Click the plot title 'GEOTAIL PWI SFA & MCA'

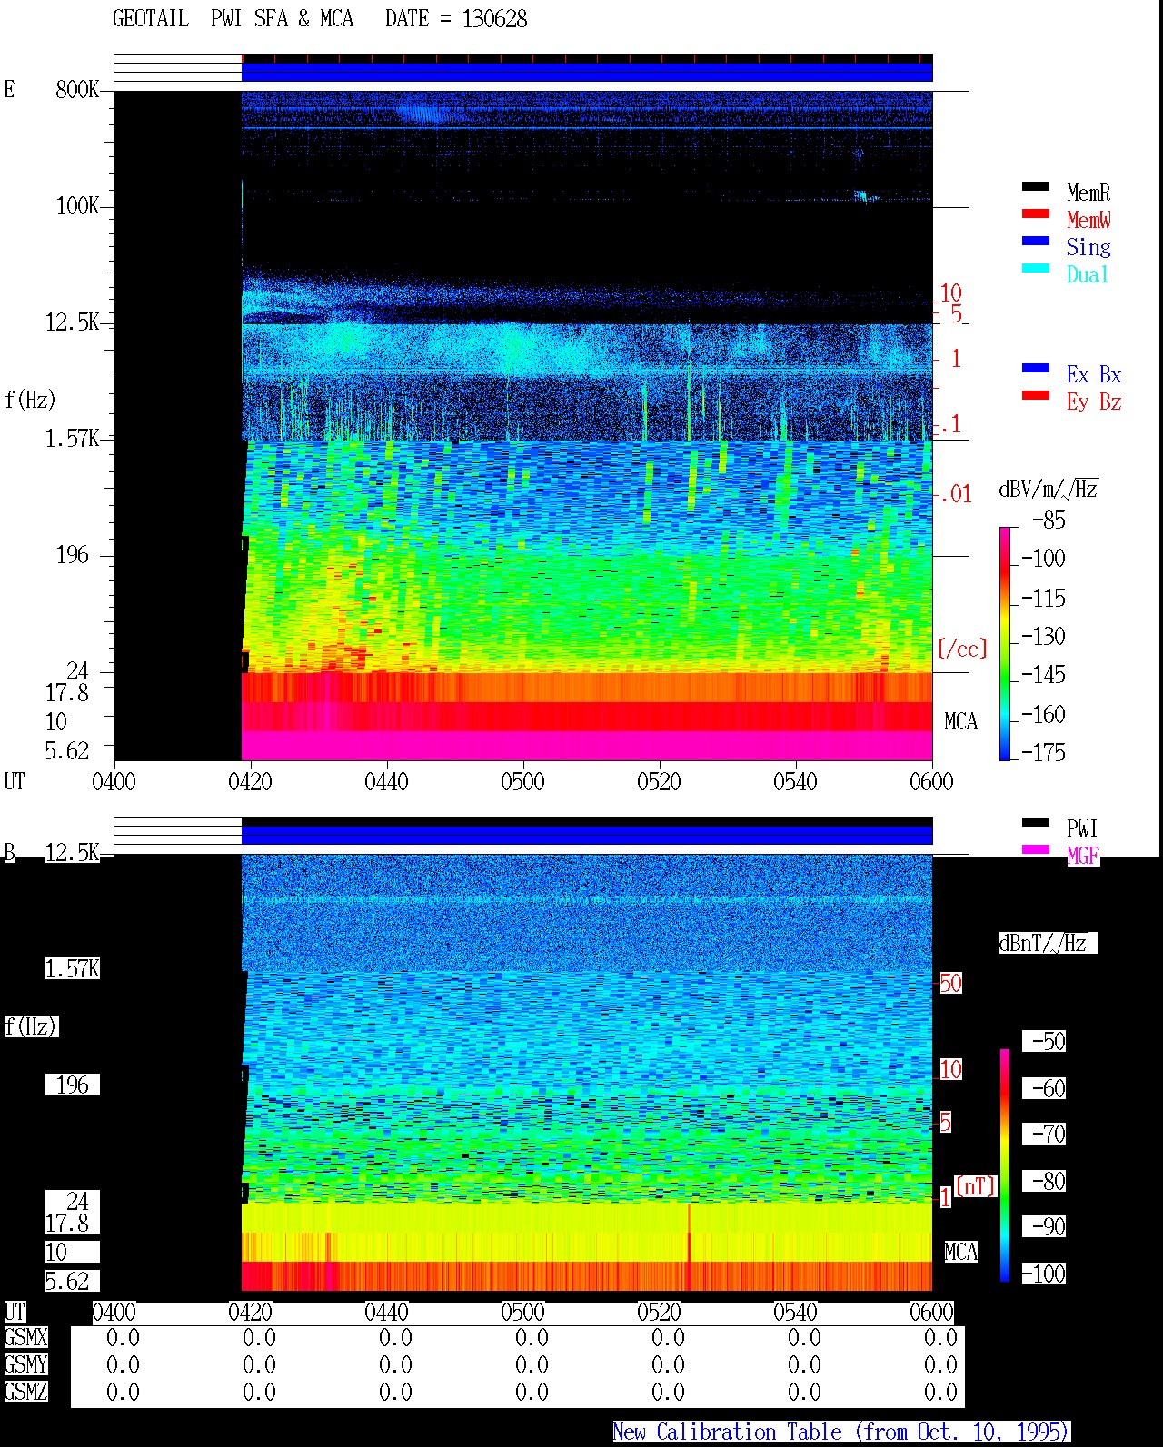coord(233,18)
